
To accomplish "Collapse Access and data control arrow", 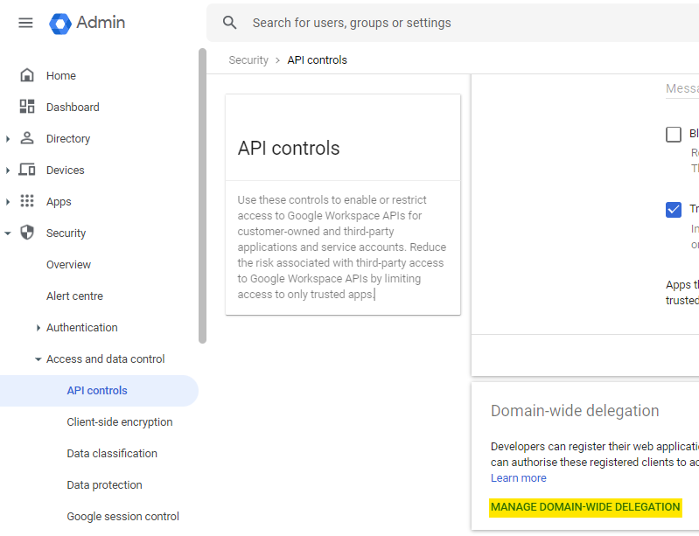I will tap(38, 359).
